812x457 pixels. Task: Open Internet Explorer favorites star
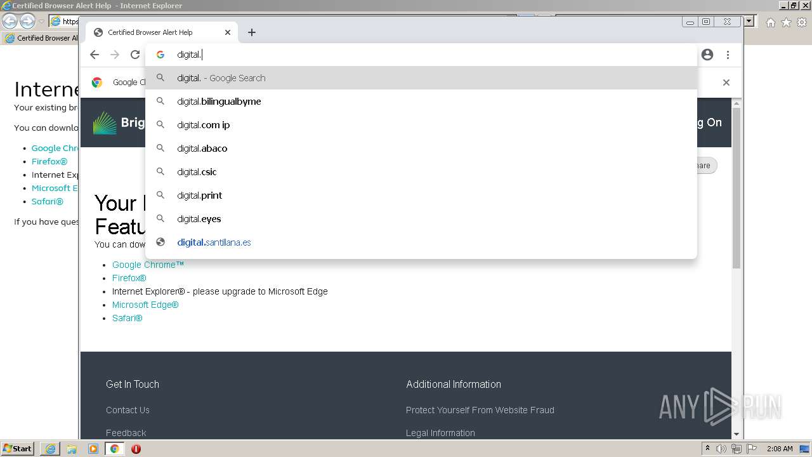tap(786, 22)
